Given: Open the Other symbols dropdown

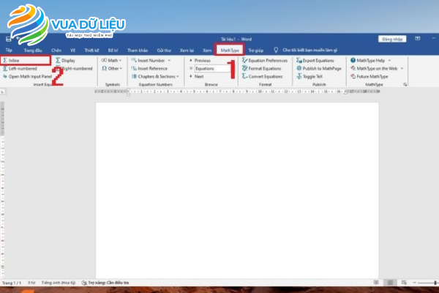Looking at the screenshot, I should [x=112, y=68].
